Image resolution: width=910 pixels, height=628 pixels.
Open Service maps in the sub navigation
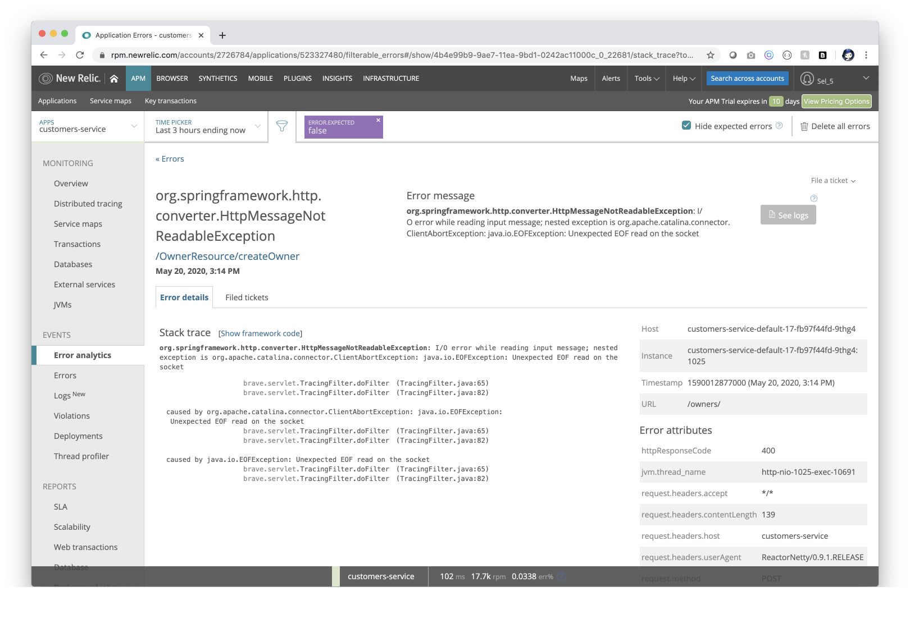[111, 101]
